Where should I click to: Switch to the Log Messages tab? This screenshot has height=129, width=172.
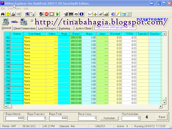click(47, 28)
